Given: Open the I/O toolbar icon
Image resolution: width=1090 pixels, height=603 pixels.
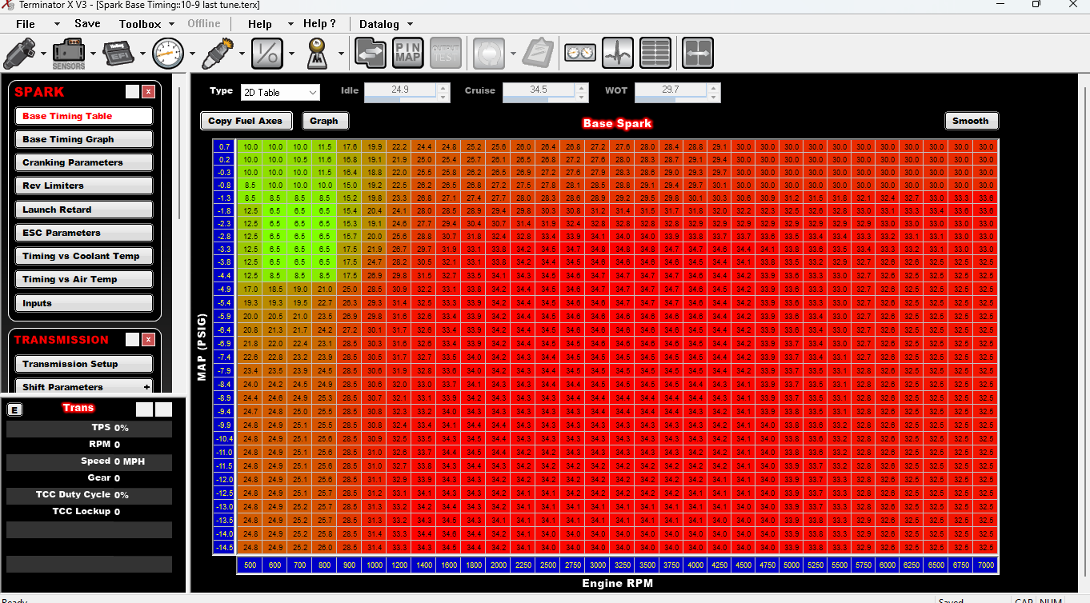Looking at the screenshot, I should 267,54.
